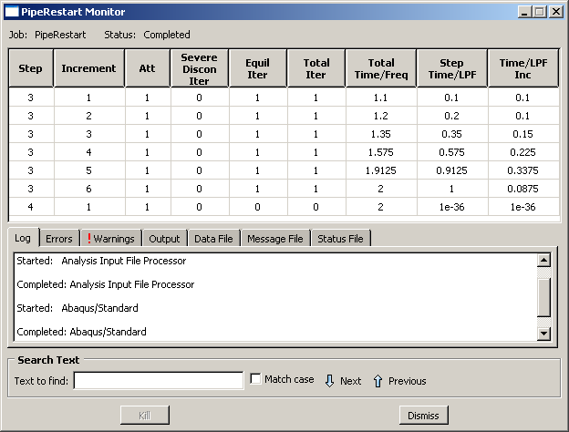
Task: Click the Total Time/Freq column header
Action: 382,68
